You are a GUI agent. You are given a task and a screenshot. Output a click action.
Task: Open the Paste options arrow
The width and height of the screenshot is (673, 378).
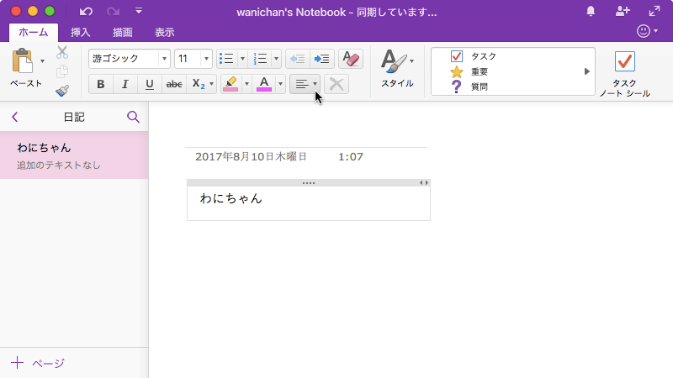pyautogui.click(x=42, y=60)
